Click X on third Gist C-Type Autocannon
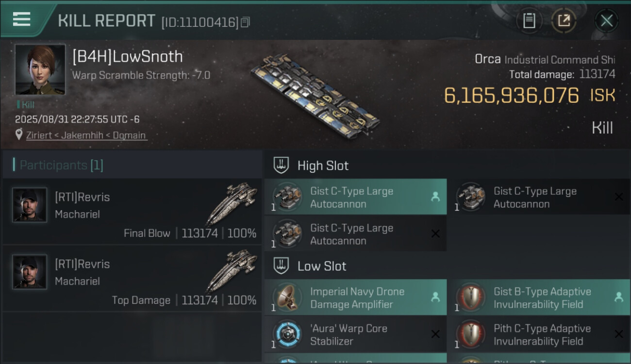 click(435, 234)
